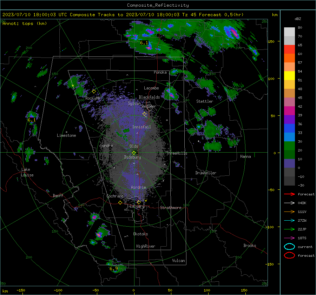Click the 04DK legend label
The height and width of the screenshot is (295, 316).
pyautogui.click(x=302, y=203)
